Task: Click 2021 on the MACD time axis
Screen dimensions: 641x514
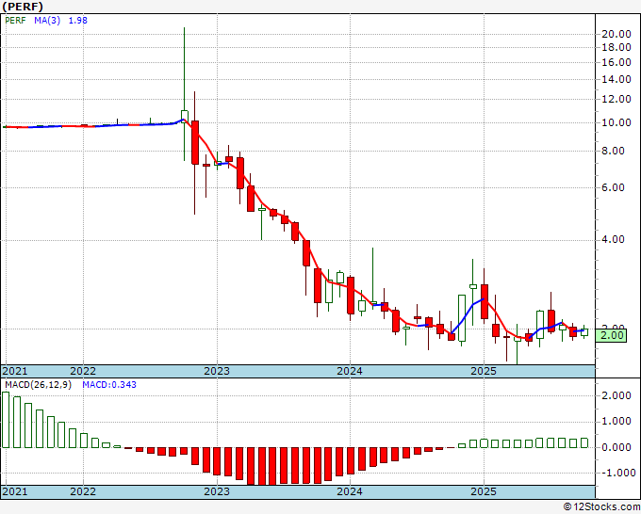Action: (x=15, y=491)
